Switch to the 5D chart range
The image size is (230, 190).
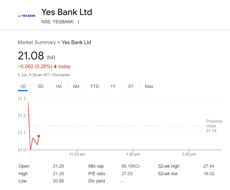pyautogui.click(x=40, y=86)
